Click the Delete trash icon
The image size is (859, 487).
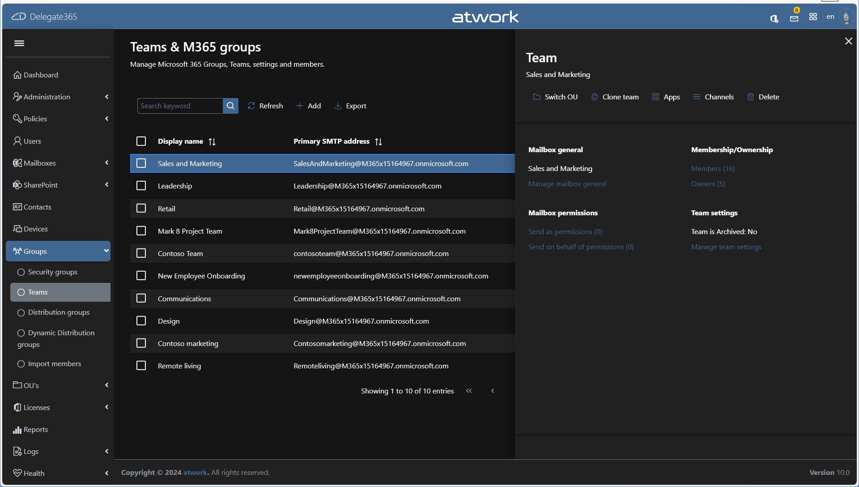750,97
